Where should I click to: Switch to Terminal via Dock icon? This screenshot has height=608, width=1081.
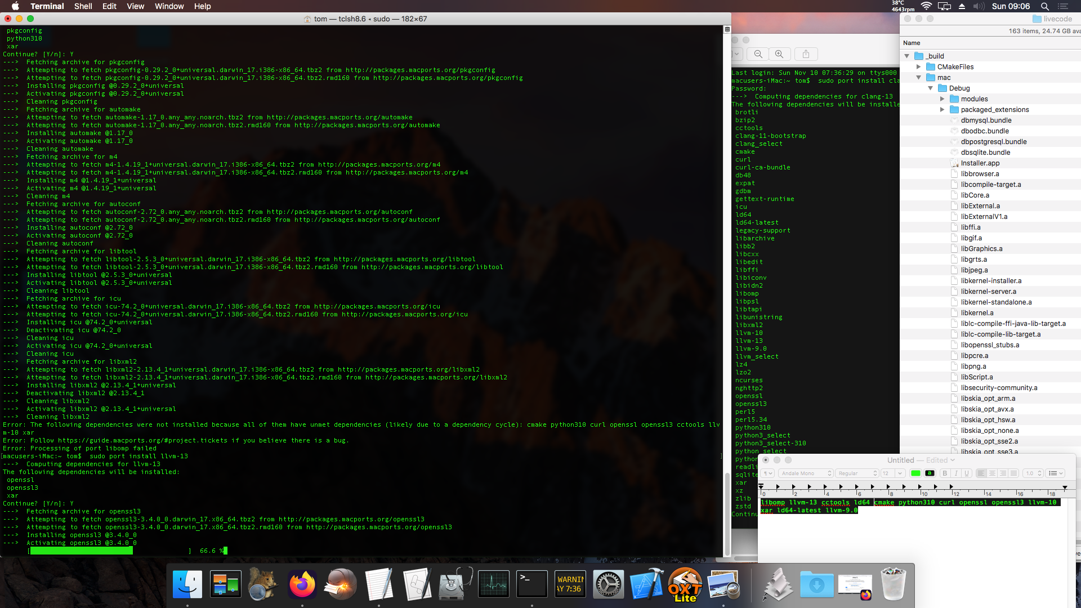tap(532, 584)
